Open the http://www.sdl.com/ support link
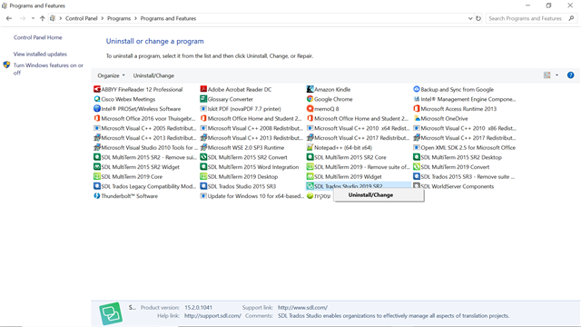This screenshot has height=327, width=581. (302, 307)
